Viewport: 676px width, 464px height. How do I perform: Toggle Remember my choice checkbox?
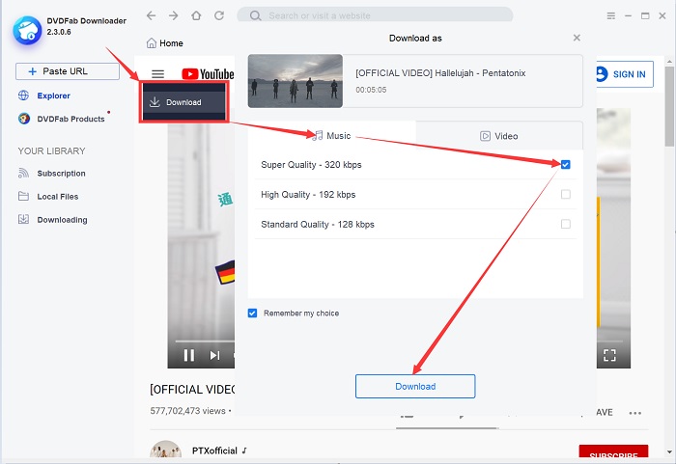pyautogui.click(x=253, y=314)
